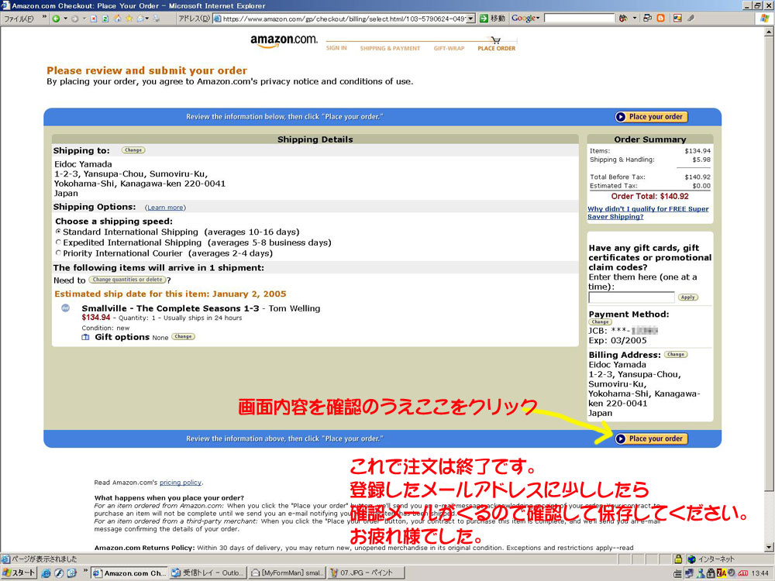Click the Google toolbar search web icon
The height and width of the screenshot is (581, 775).
(623, 19)
